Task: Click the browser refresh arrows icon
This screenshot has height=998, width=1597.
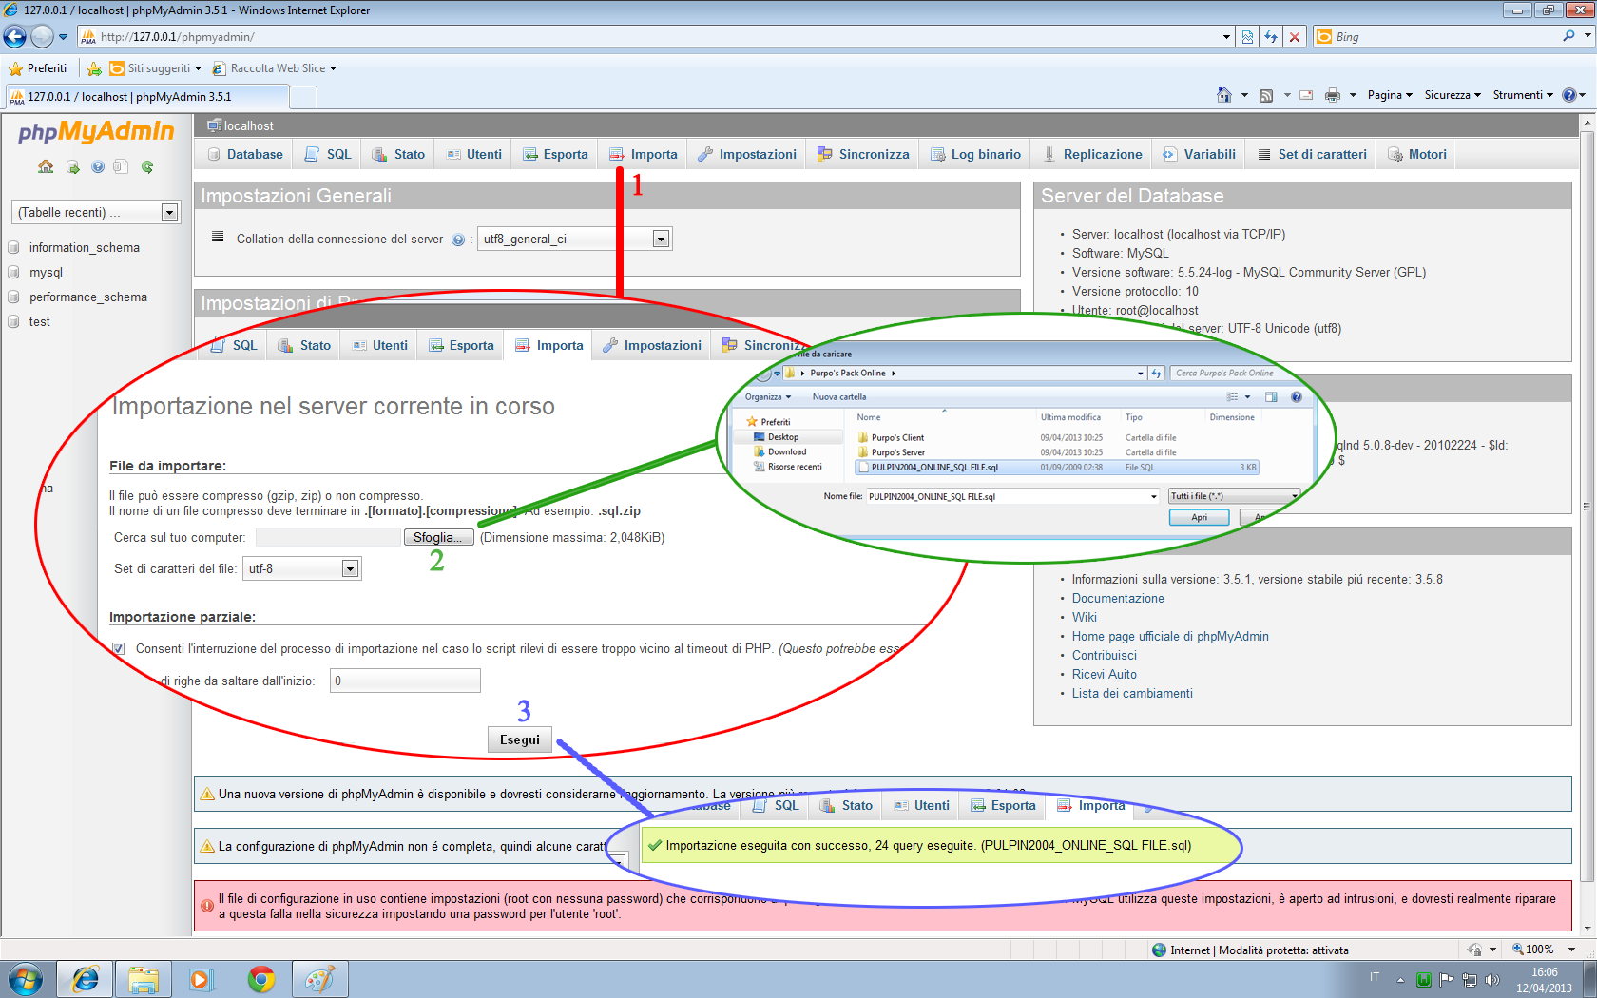Action: pos(1271,37)
